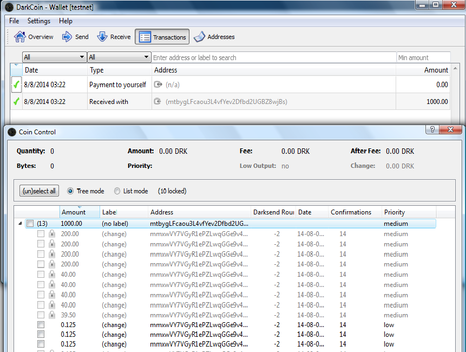Sort Coin Control by Date column

tap(312, 212)
